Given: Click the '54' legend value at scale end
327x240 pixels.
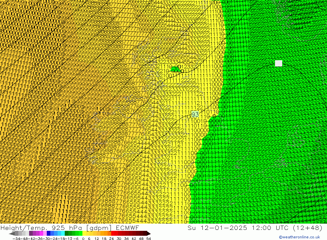Looking at the screenshot, I should [148, 239].
